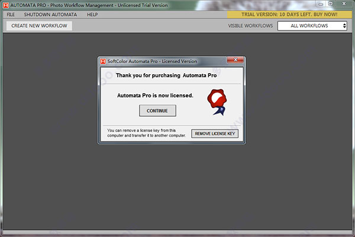Expand the ALL WORKFLOWS dropdown
Viewport: 355px width, 237px height.
click(312, 26)
